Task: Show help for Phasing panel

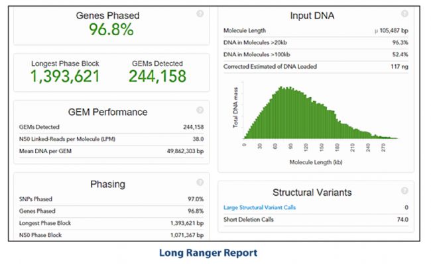Action: tap(200, 182)
